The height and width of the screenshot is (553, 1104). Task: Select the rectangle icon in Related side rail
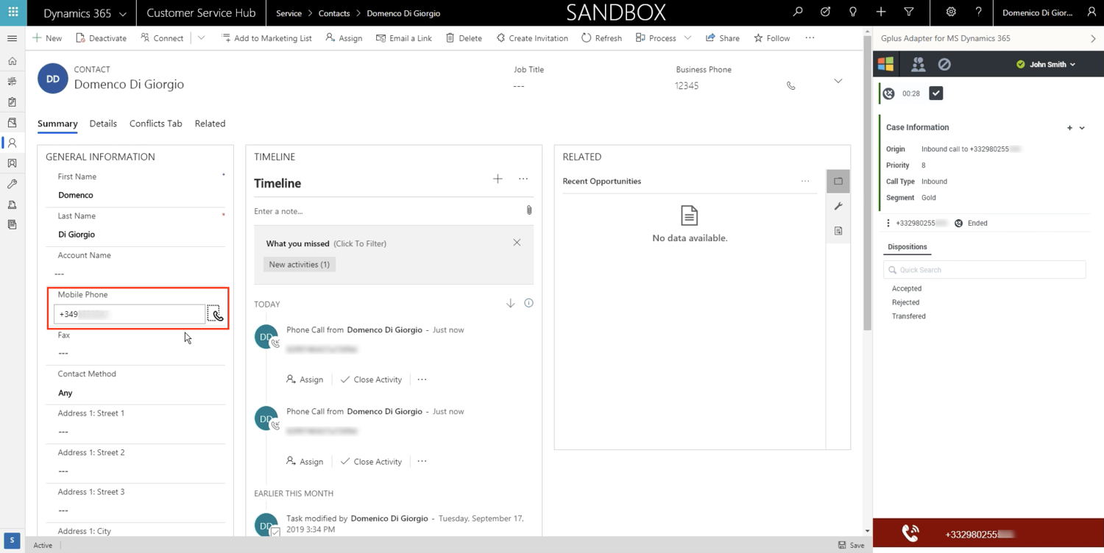click(838, 181)
